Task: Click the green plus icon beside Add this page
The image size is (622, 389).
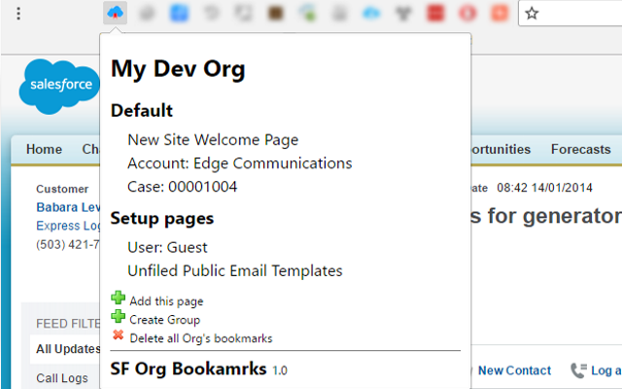Action: click(x=118, y=298)
